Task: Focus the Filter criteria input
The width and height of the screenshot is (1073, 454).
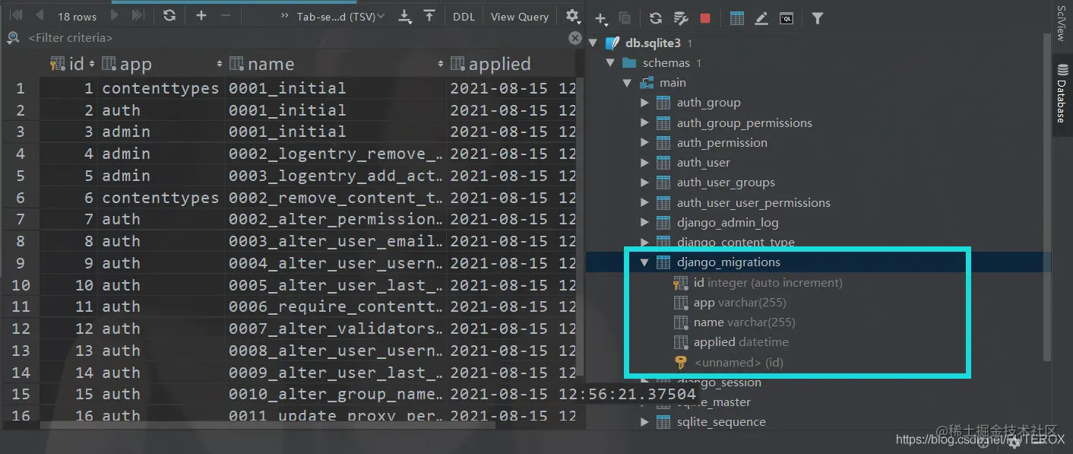Action: tap(296, 37)
